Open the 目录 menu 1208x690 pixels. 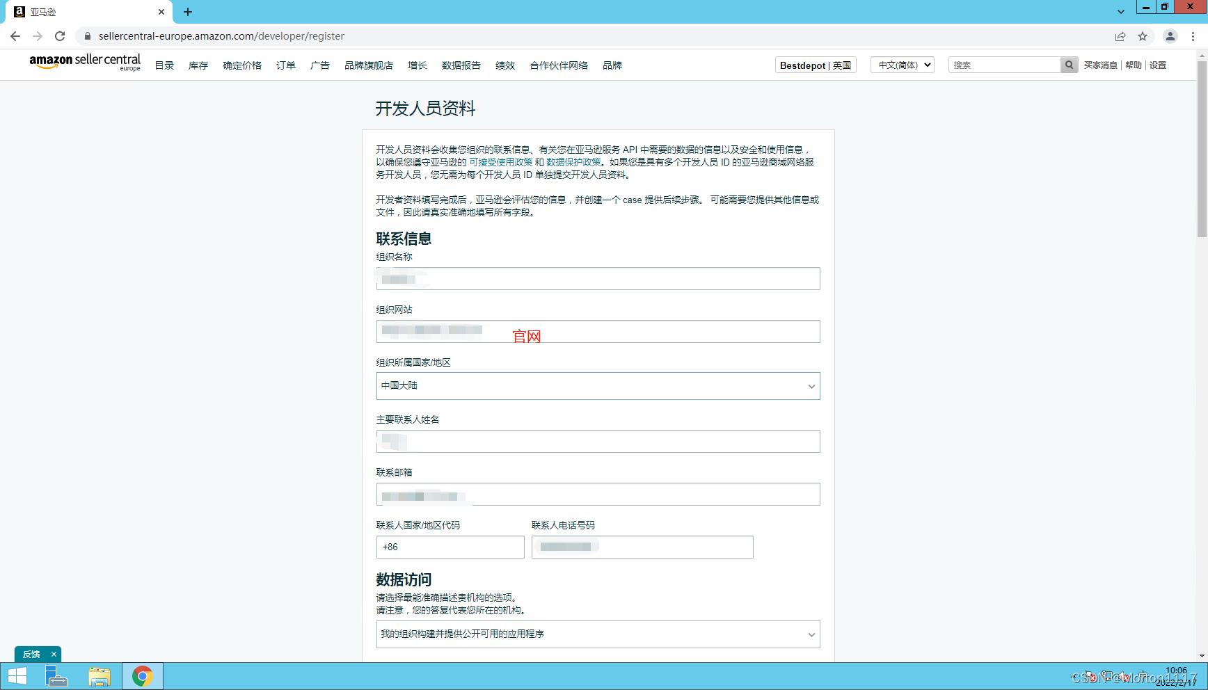click(164, 65)
